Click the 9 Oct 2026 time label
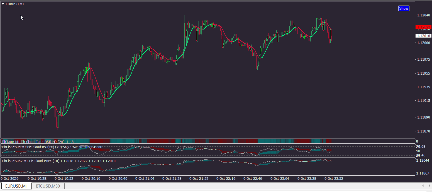 coord(9,179)
